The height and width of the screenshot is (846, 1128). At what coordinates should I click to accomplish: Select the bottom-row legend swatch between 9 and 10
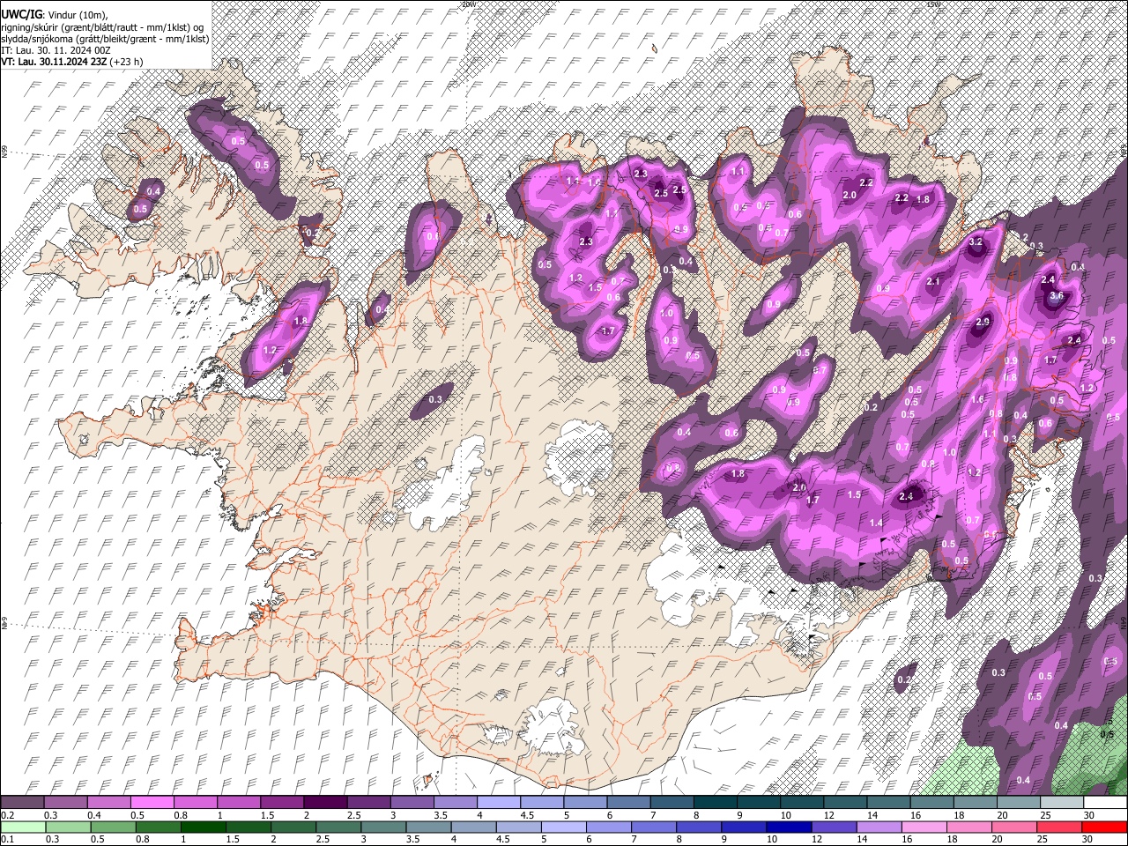click(x=745, y=827)
